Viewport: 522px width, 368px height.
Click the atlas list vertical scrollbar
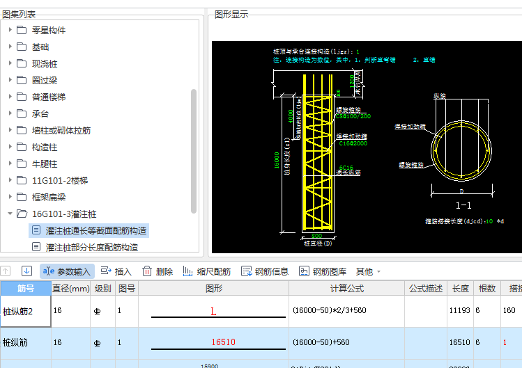[x=194, y=151]
